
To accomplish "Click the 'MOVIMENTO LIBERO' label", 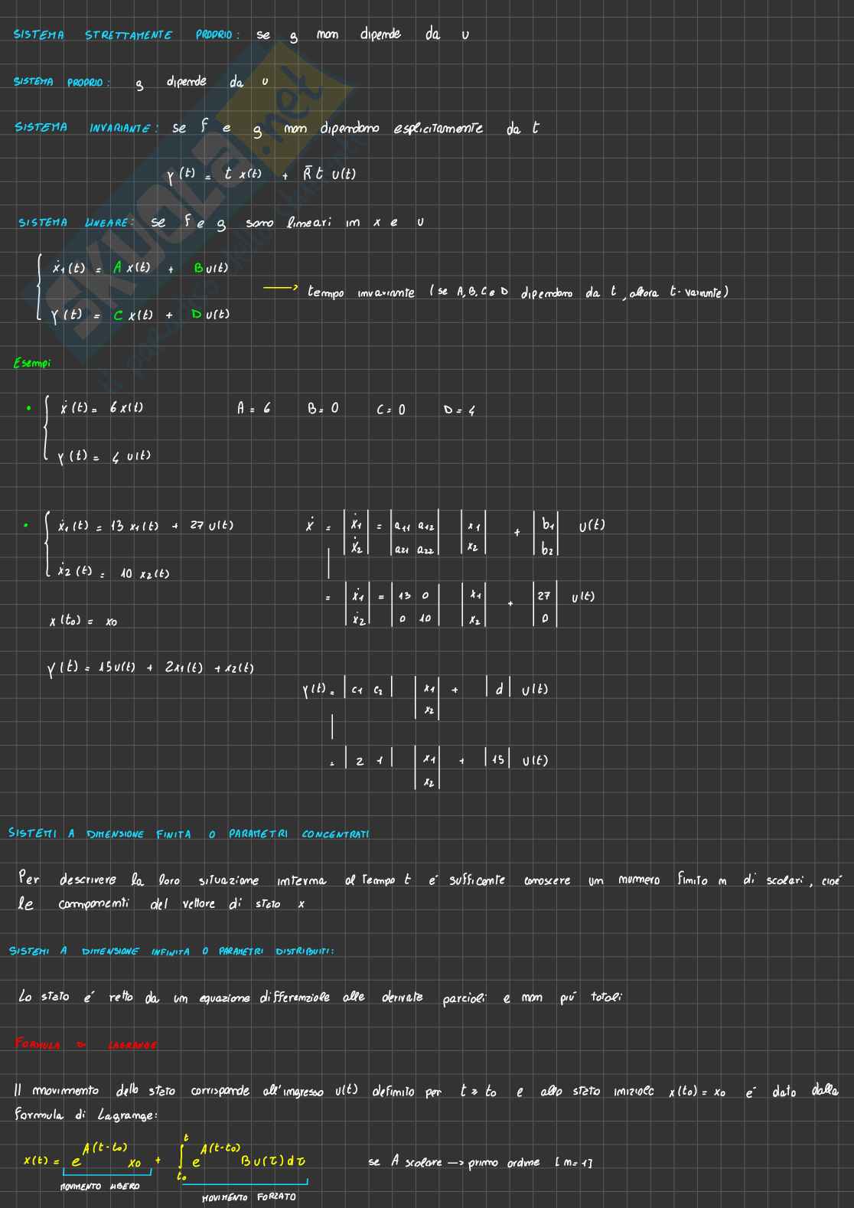I will (100, 1187).
